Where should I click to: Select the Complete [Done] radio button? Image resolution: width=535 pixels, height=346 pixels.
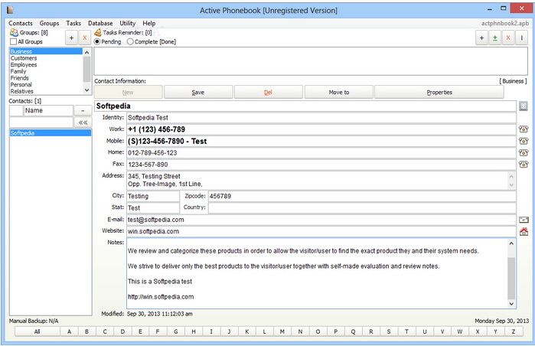click(130, 41)
